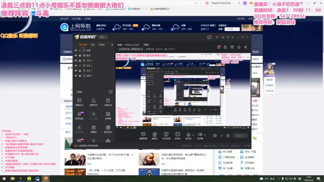Toggle visibility of the 文本 2 layer
Screen dimensions: 324x182
(76, 66)
